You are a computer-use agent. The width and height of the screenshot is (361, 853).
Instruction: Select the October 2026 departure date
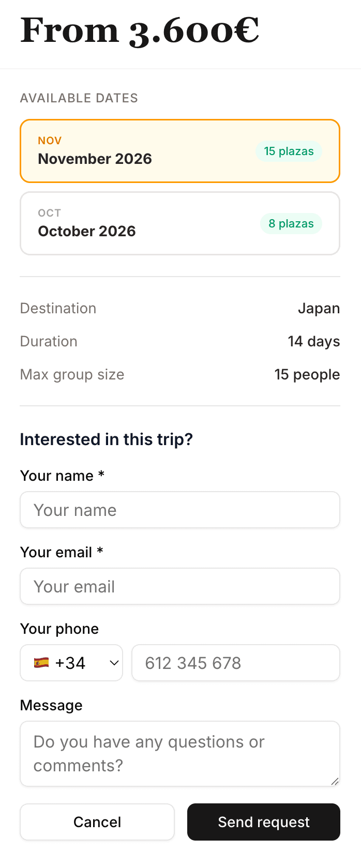pos(180,223)
